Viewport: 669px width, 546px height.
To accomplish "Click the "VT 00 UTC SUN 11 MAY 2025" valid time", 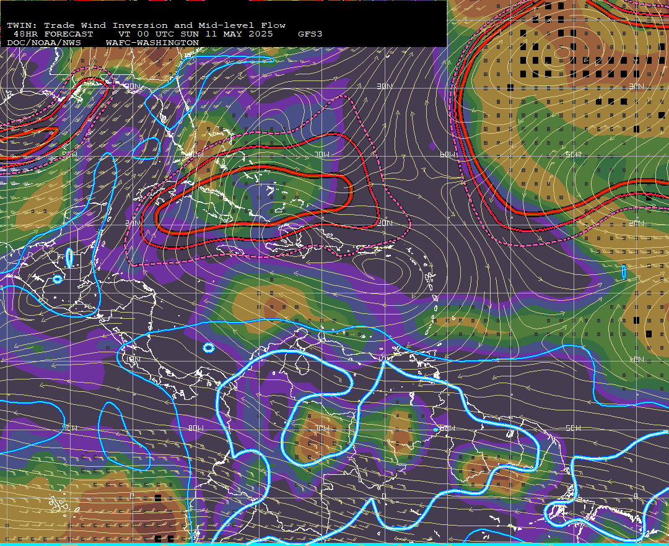I will [x=195, y=34].
